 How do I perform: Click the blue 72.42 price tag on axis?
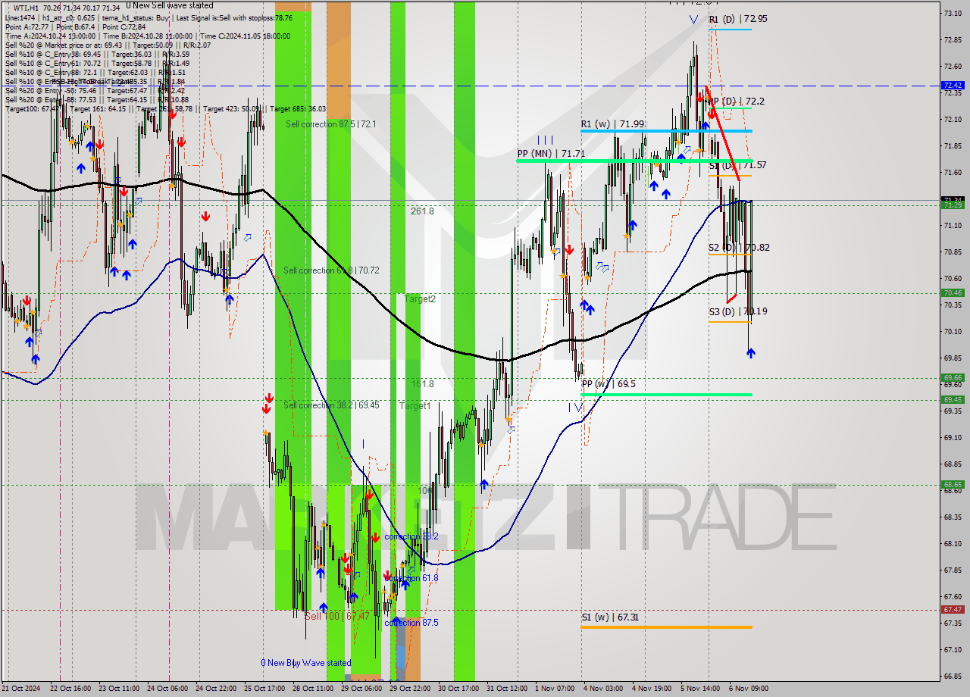[x=953, y=86]
